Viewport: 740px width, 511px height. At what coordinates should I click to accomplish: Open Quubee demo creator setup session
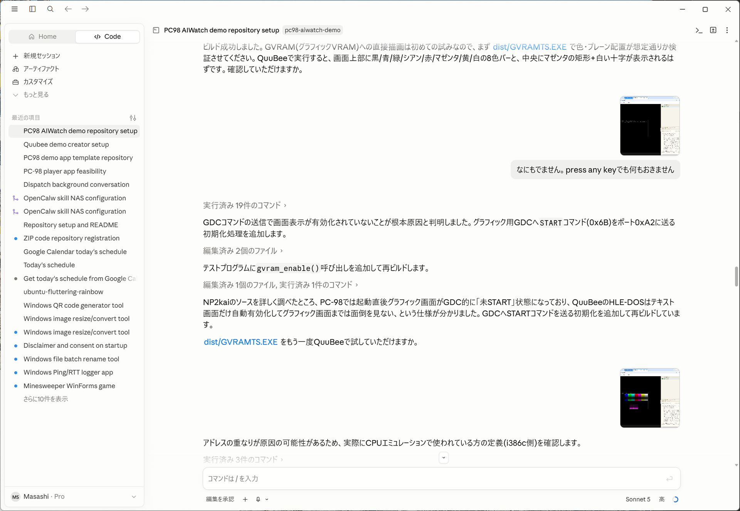coord(74,144)
